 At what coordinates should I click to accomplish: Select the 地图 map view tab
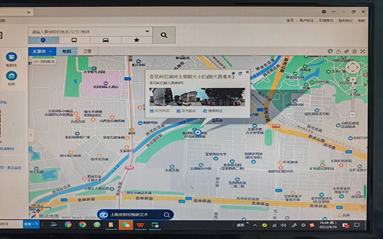[66, 51]
